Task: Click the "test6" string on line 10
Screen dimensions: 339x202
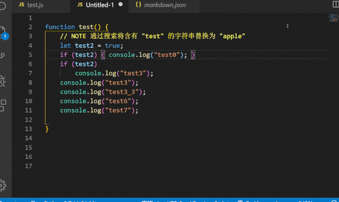Action: coord(118,101)
